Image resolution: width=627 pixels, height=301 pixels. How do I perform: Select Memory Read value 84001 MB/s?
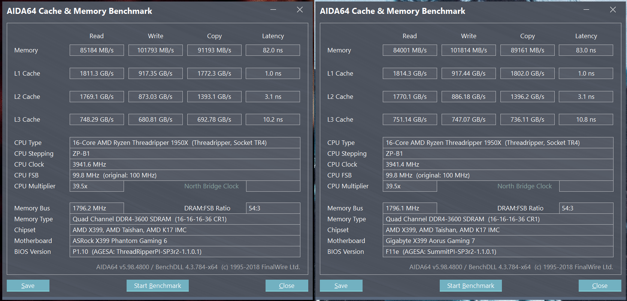tap(410, 50)
